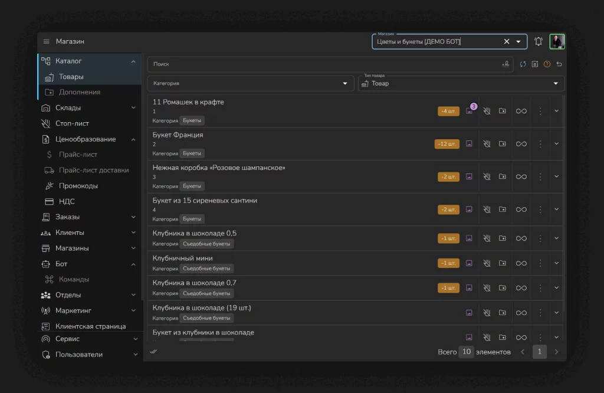The width and height of the screenshot is (604, 393).
Task: Click folder icon for Клубничный мини row
Action: pos(503,263)
